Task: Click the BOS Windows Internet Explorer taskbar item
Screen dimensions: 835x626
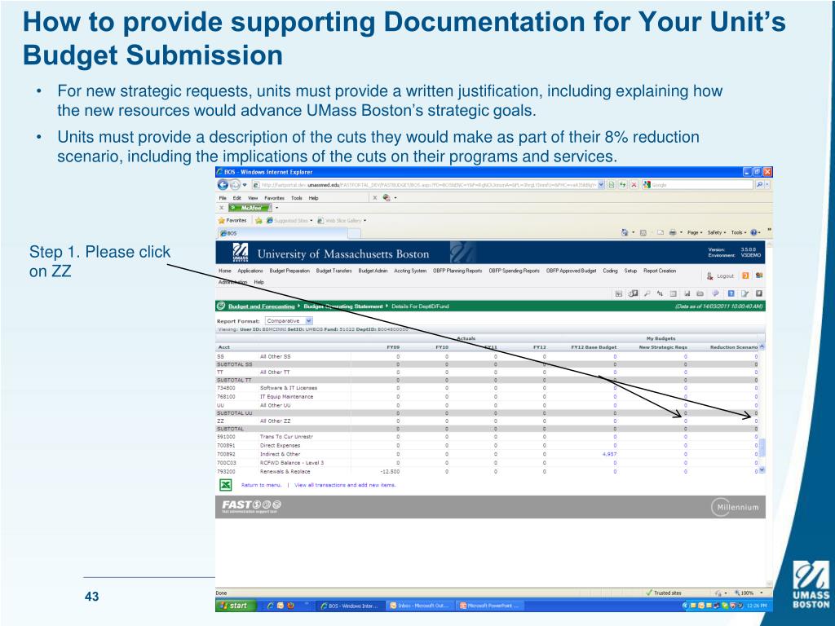Action: (x=351, y=606)
